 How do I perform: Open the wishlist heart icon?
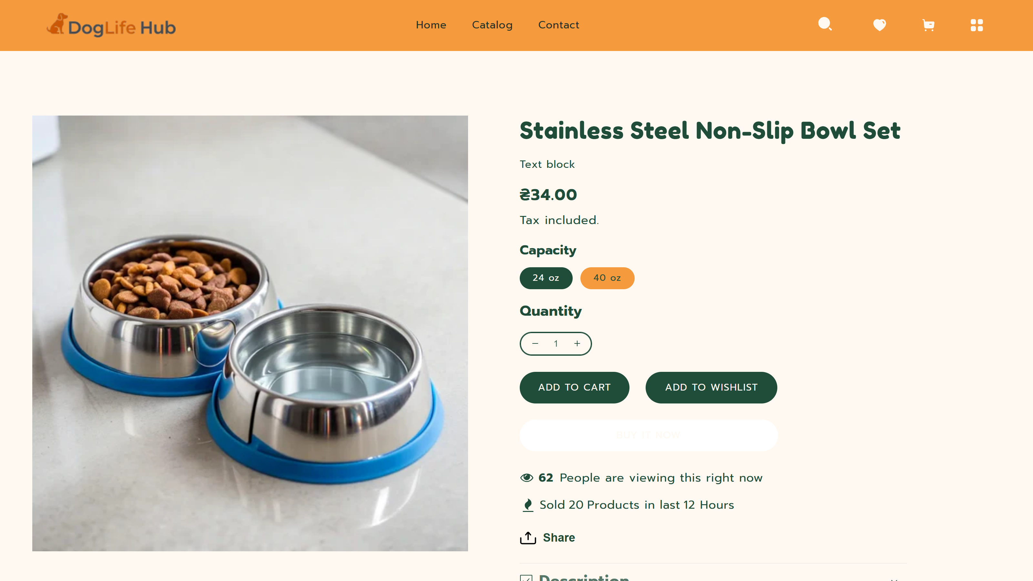click(x=879, y=25)
